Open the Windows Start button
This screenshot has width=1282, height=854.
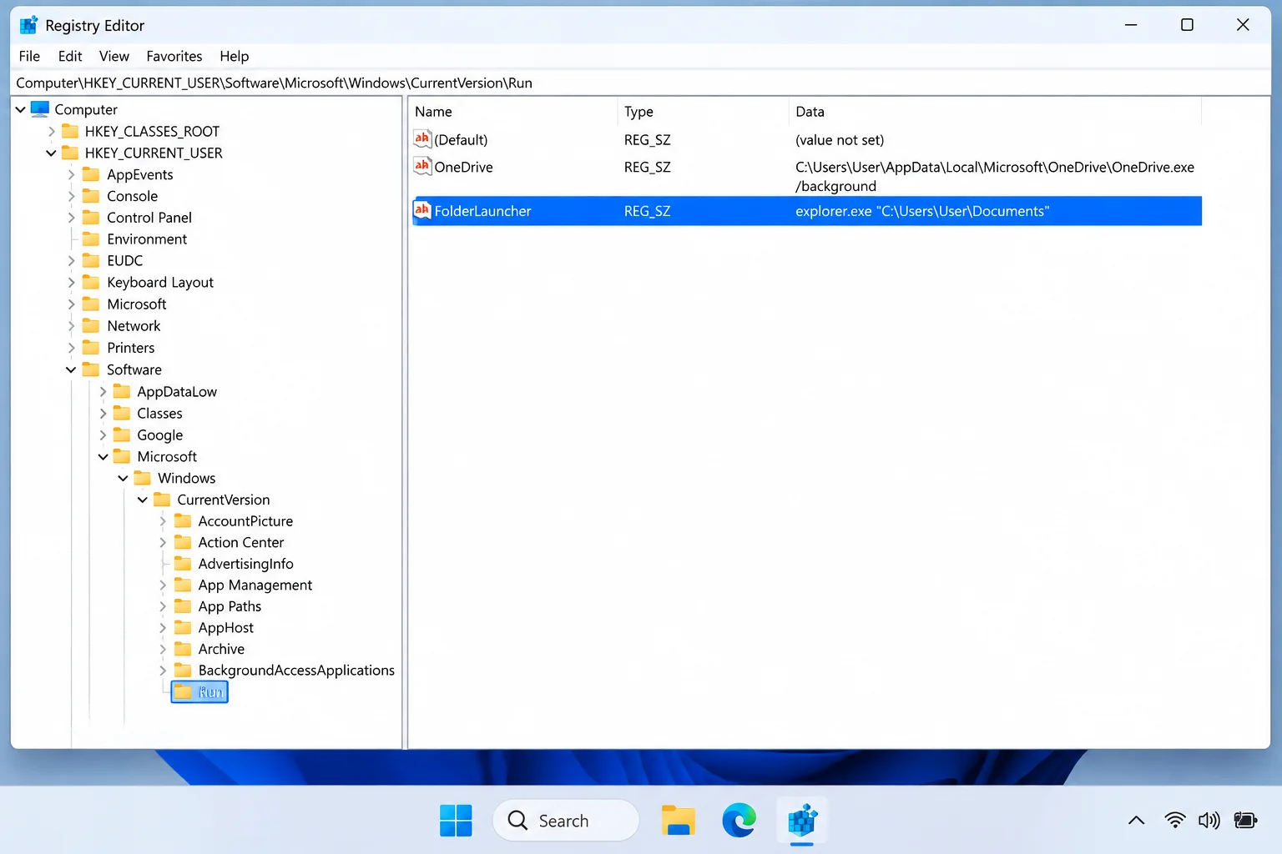pos(456,821)
